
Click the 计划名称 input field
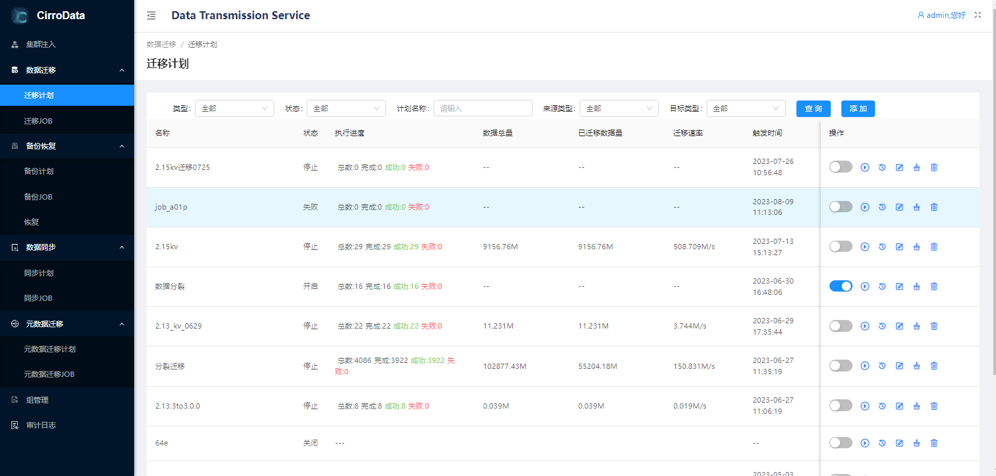click(x=483, y=108)
